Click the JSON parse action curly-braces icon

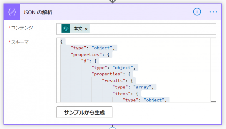tap(12, 12)
